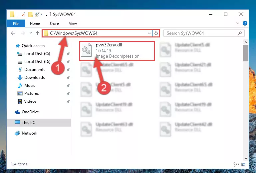Open Local Disk (C:) in sidebar
This screenshot has height=173, width=256.
pyautogui.click(x=37, y=54)
